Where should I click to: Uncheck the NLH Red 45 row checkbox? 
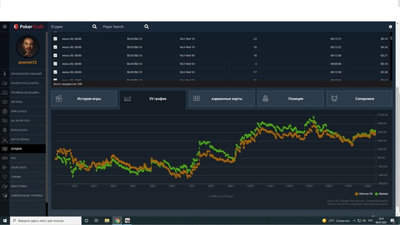click(55, 55)
